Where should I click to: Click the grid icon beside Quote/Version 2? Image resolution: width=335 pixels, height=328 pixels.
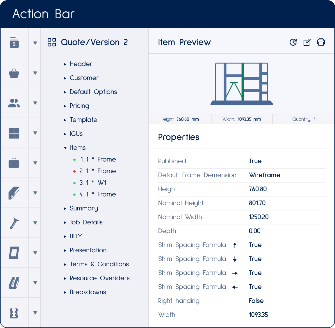[x=51, y=42]
